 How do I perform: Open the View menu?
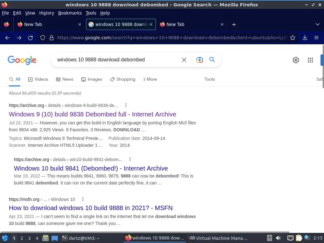30,13
